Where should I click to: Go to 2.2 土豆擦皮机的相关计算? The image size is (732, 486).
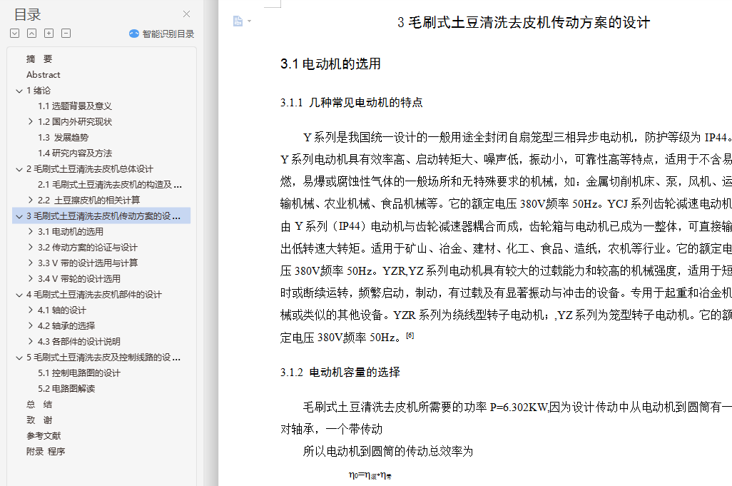click(88, 201)
